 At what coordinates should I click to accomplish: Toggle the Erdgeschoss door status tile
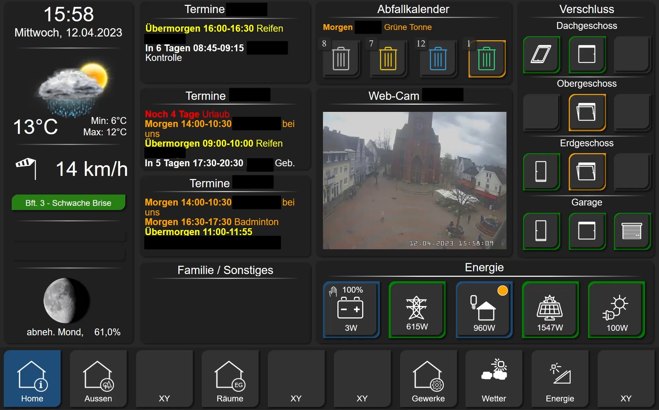point(541,171)
